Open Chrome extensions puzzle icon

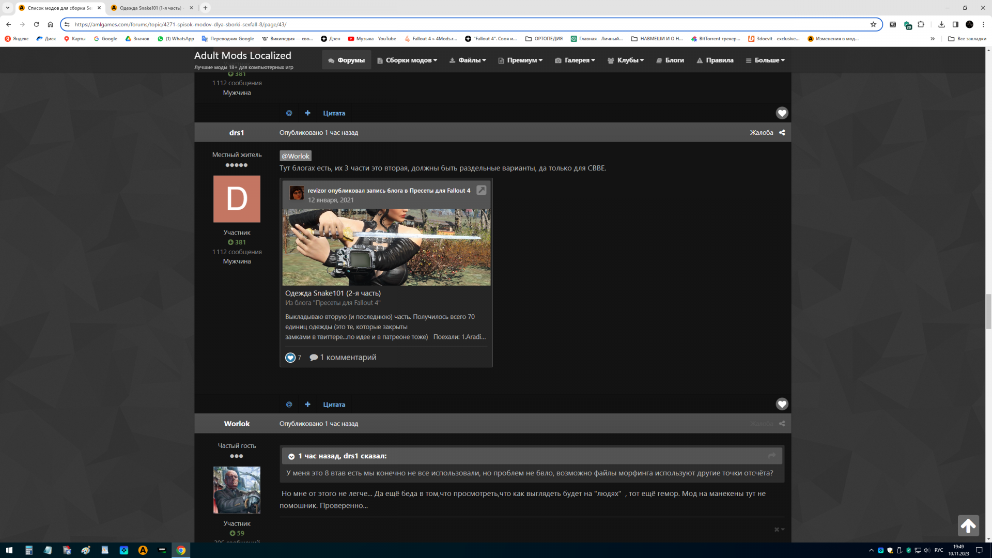click(x=921, y=24)
